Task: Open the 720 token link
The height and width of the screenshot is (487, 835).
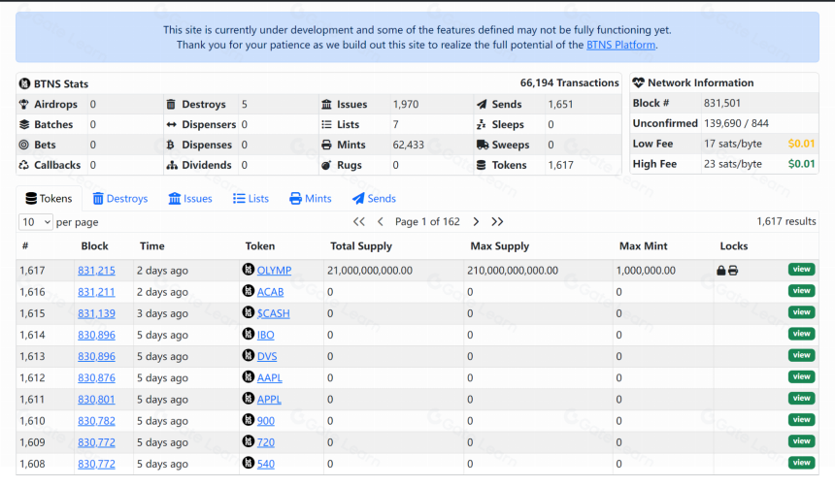Action: click(x=266, y=442)
